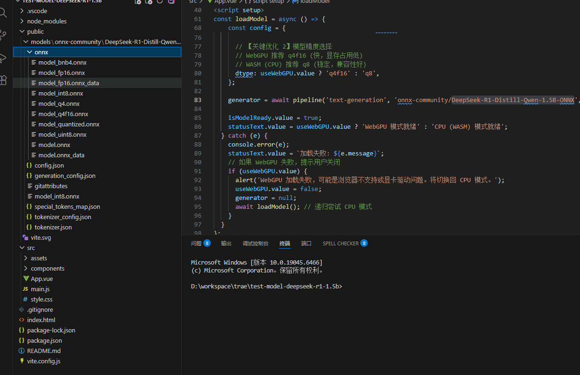580x375 pixels.
Task: Collapse the public folder
Action: point(35,31)
